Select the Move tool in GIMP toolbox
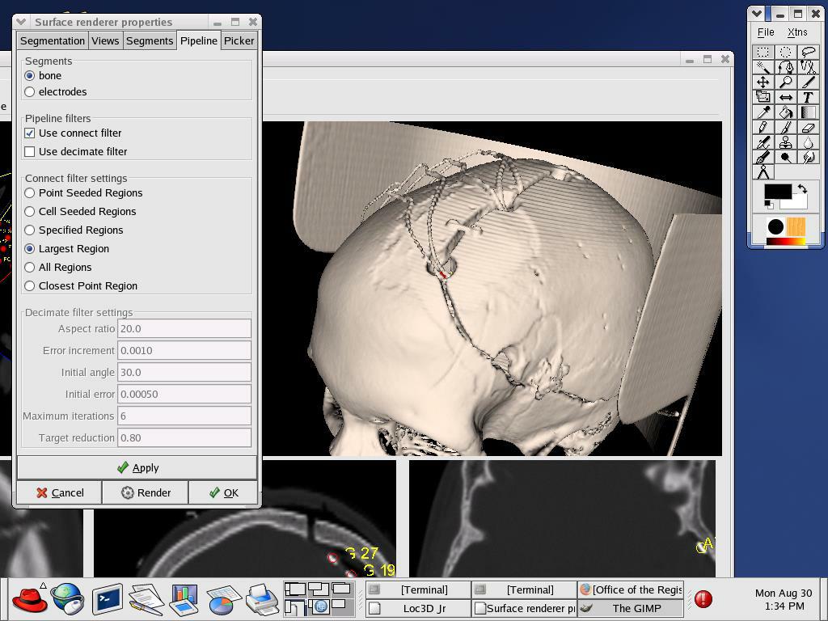This screenshot has height=621, width=828. click(763, 82)
